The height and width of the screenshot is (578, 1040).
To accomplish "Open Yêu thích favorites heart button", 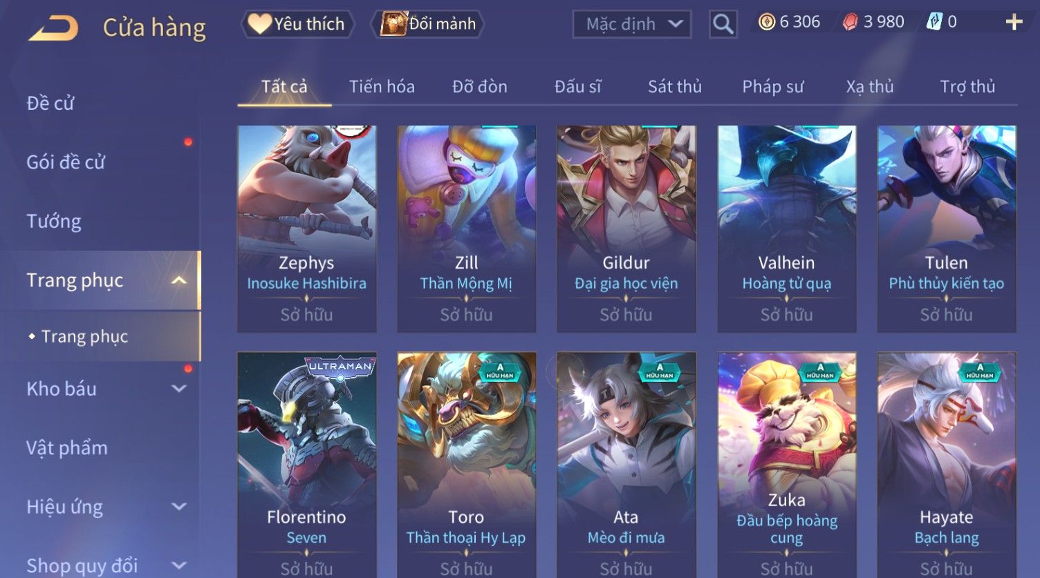I will [297, 24].
